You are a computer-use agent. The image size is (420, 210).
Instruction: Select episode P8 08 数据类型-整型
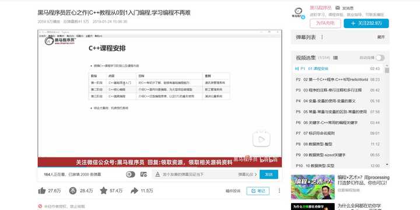tap(338, 144)
